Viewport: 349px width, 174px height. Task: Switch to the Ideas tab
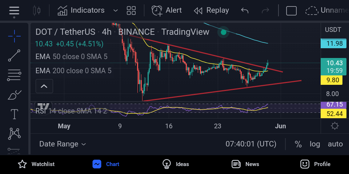[176, 164]
